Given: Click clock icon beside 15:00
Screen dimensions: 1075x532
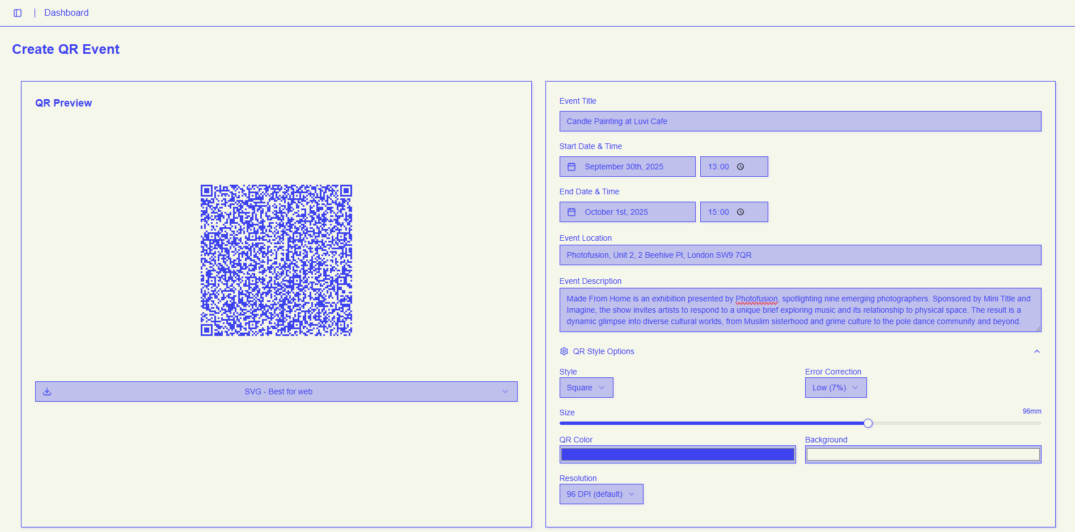Looking at the screenshot, I should [x=740, y=212].
